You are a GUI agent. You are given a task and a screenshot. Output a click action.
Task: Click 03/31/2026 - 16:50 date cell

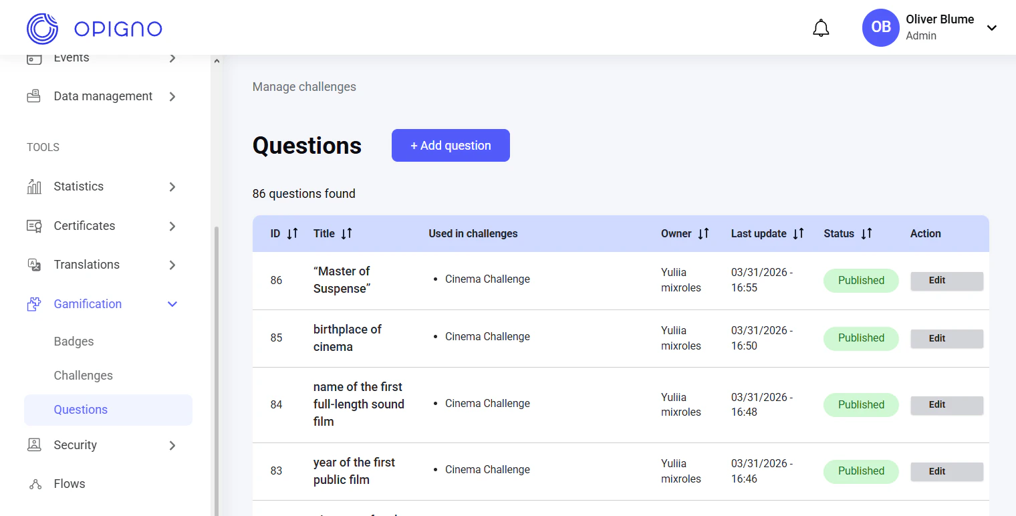coord(762,338)
